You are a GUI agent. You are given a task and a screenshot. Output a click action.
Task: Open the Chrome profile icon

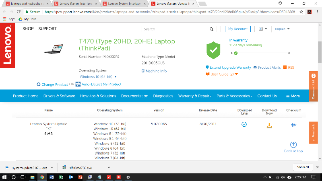tap(280, 3)
